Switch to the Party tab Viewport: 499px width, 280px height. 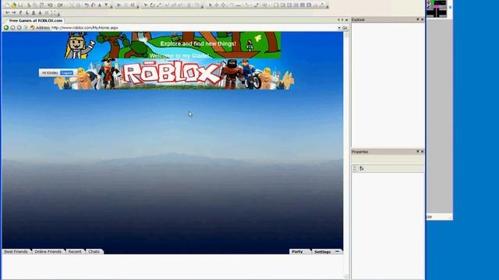coord(297,251)
